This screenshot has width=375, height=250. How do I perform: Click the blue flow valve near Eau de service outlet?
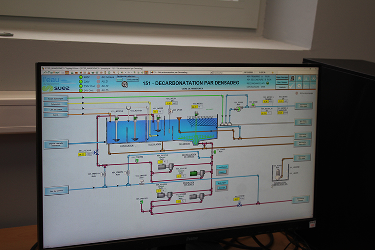239,205
